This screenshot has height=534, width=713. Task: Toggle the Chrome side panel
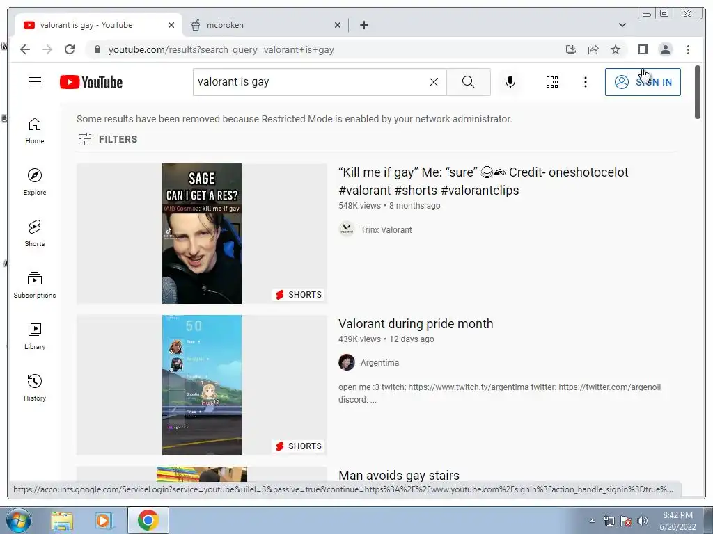coord(643,49)
